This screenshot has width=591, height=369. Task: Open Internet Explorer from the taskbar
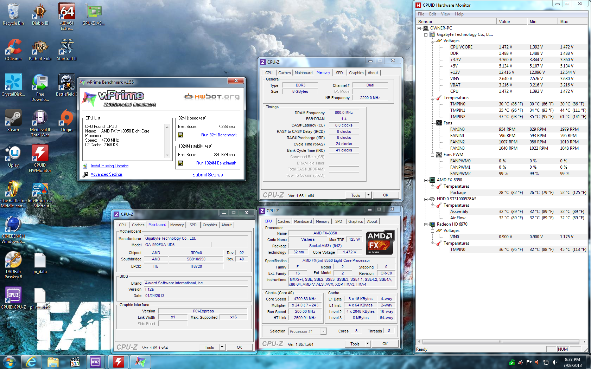tap(31, 362)
